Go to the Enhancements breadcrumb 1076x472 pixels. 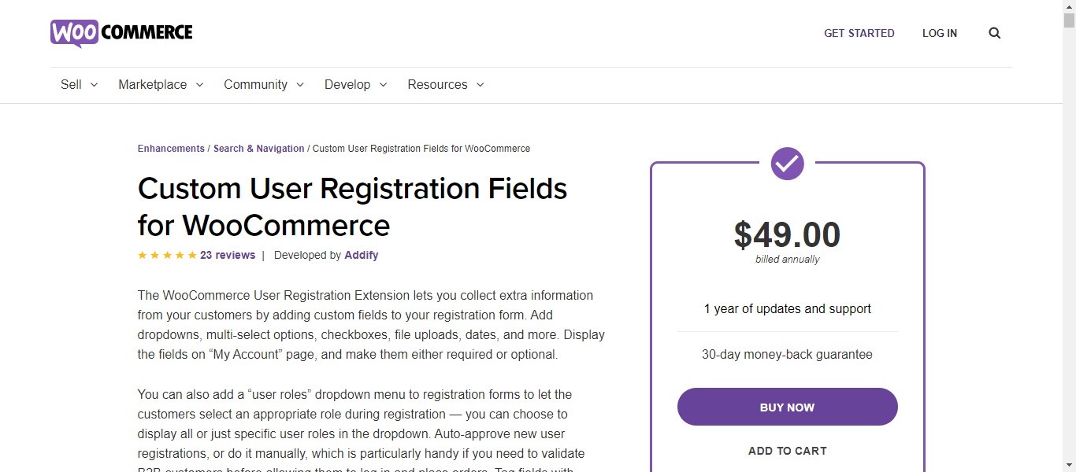click(171, 149)
